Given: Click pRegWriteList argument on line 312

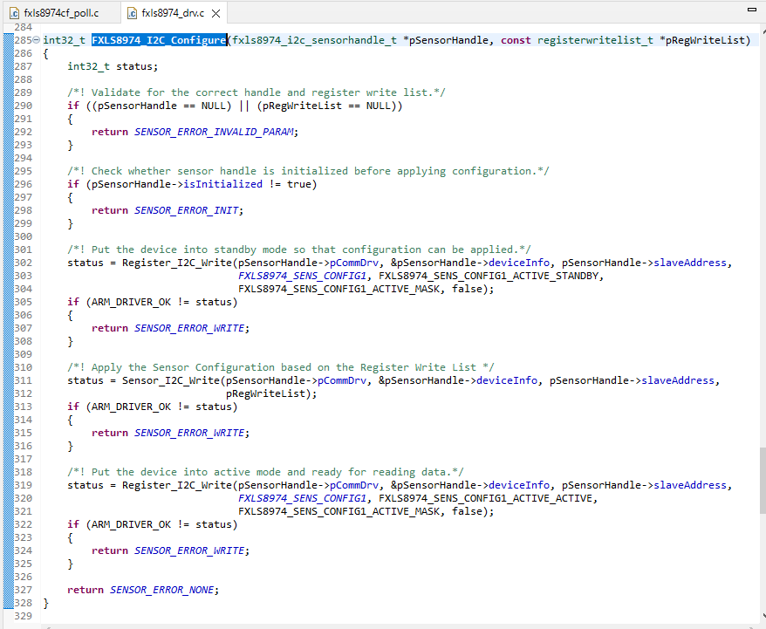Looking at the screenshot, I should (269, 393).
